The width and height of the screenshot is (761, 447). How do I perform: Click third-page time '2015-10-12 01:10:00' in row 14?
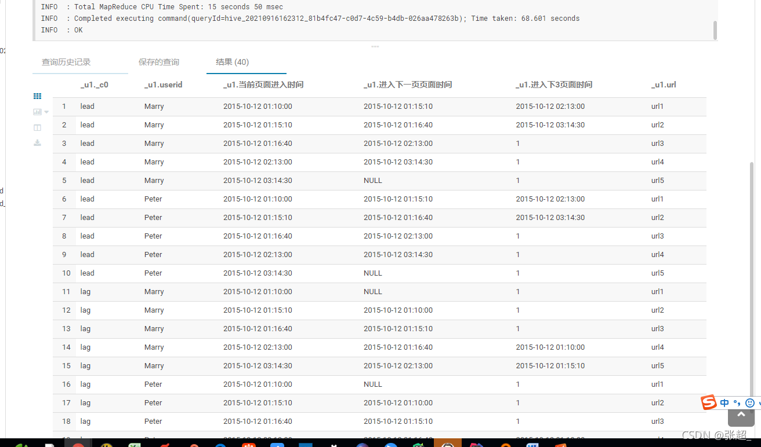[550, 347]
